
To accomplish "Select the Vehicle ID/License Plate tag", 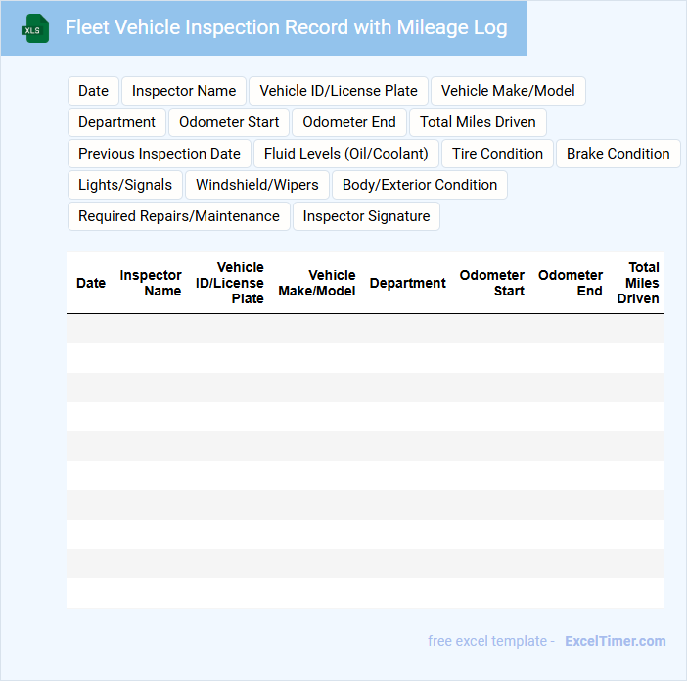I will (339, 91).
